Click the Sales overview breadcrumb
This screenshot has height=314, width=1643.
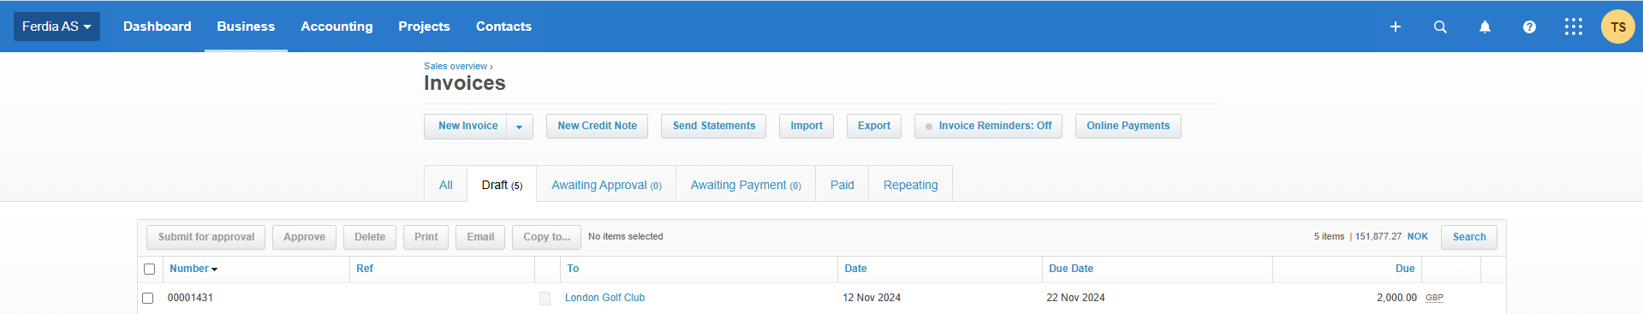455,66
